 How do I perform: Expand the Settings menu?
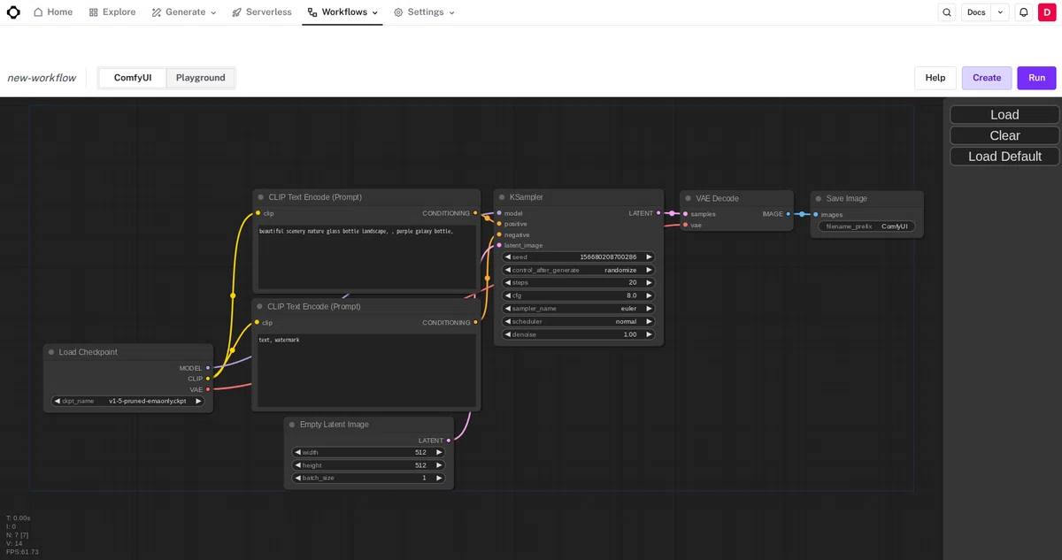[424, 12]
